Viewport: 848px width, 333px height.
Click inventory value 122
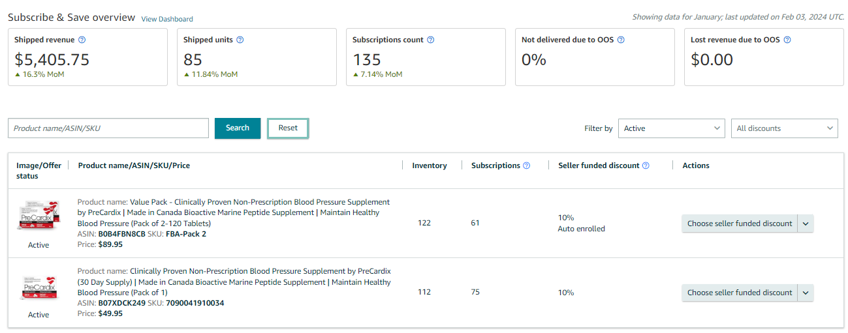(x=424, y=223)
